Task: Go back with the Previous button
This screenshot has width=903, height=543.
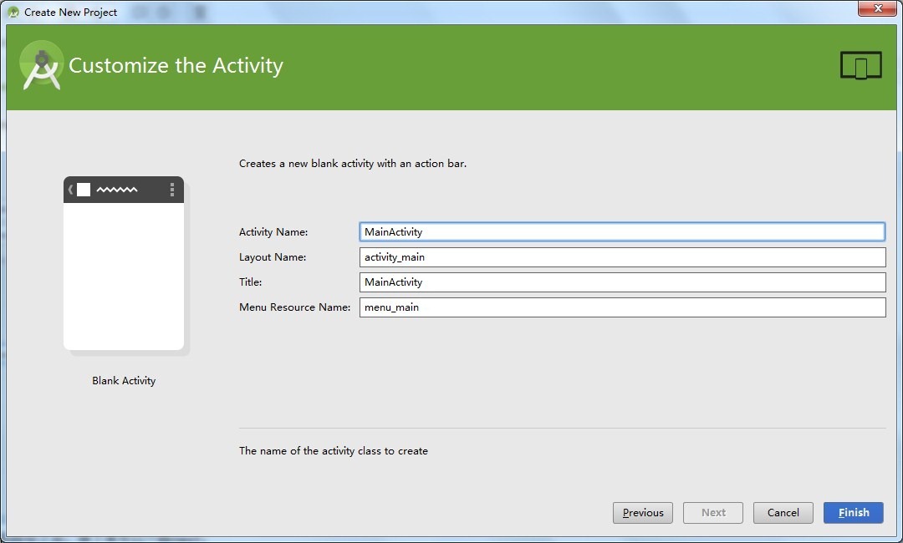Action: click(643, 513)
